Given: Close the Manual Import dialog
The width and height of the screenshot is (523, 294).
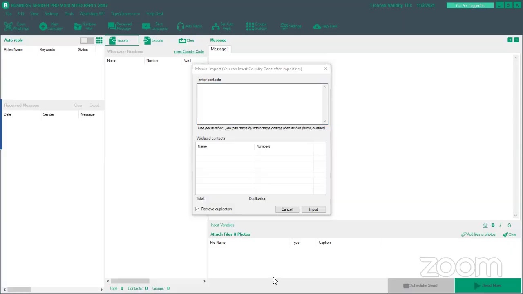Looking at the screenshot, I should coord(326,69).
